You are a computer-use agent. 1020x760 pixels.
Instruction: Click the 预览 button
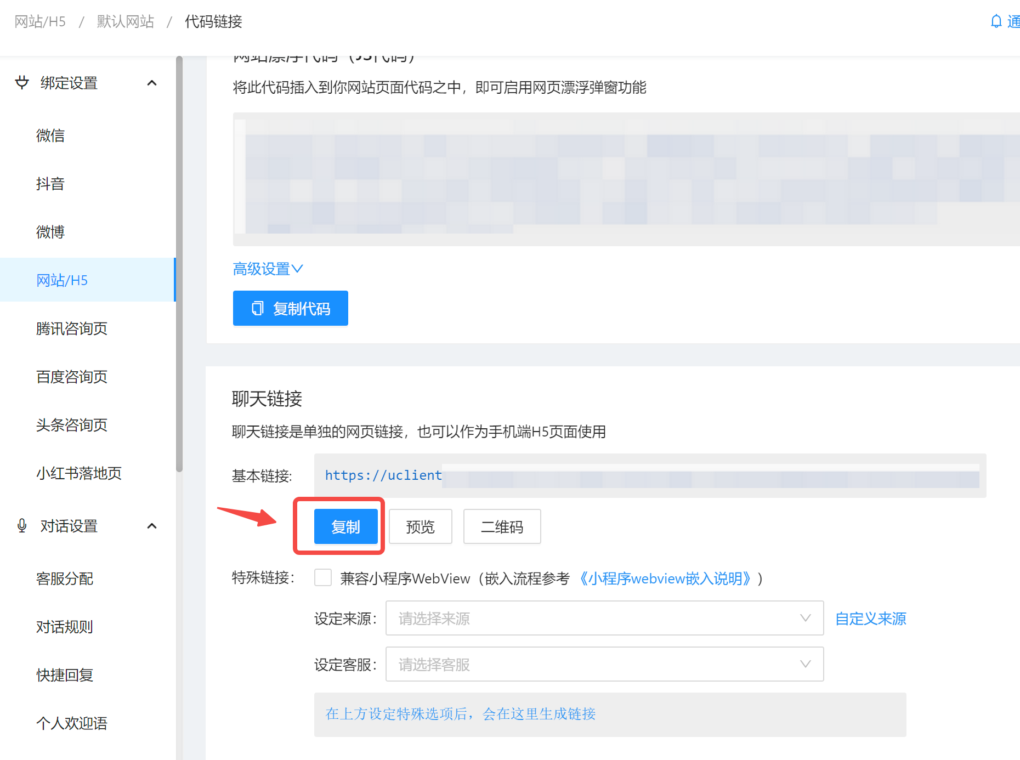click(420, 526)
